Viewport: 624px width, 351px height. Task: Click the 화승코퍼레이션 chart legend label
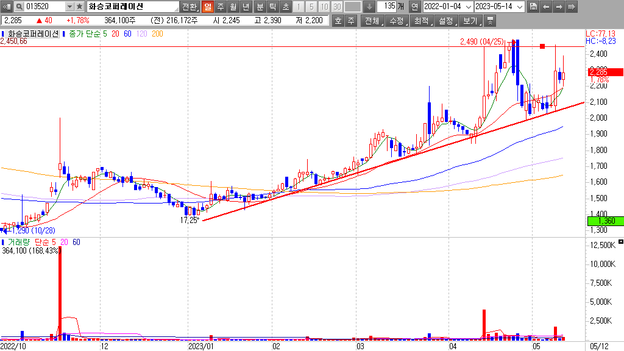tap(33, 34)
